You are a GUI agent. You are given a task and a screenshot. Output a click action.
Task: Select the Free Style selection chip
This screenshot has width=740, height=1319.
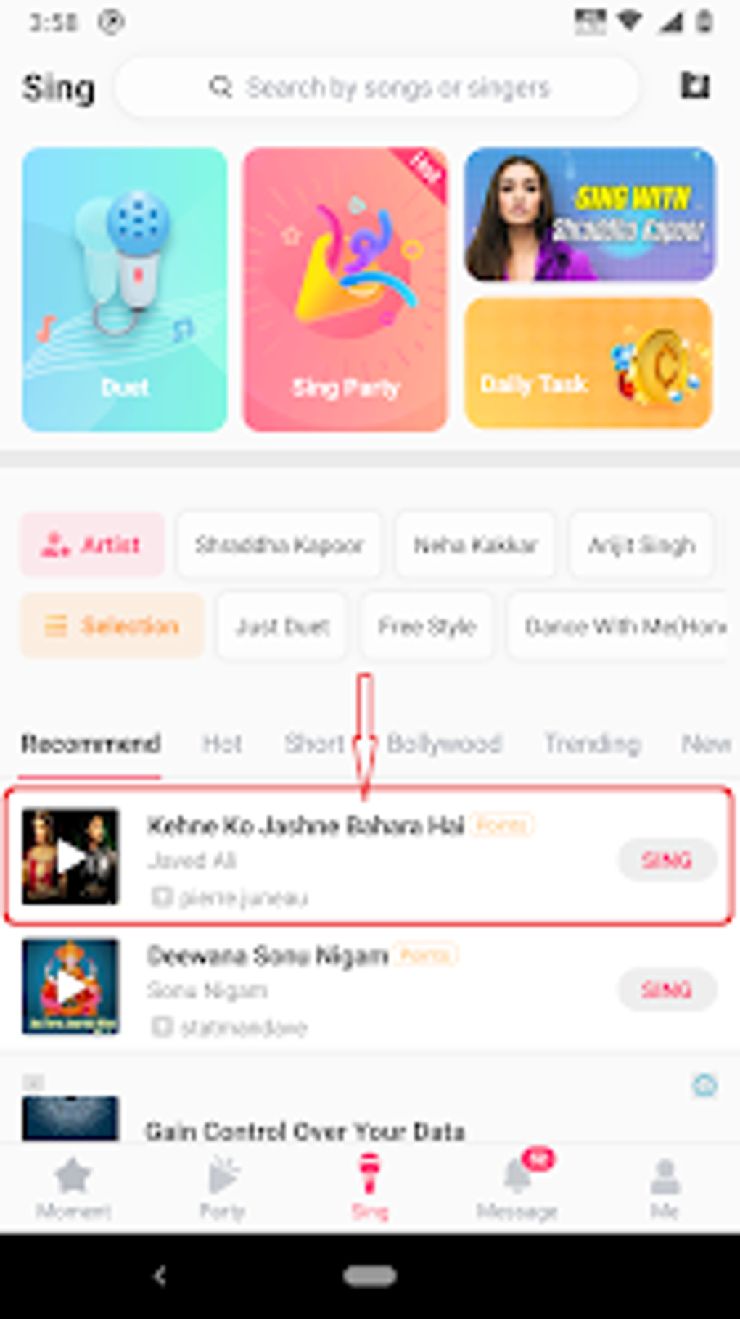click(427, 626)
